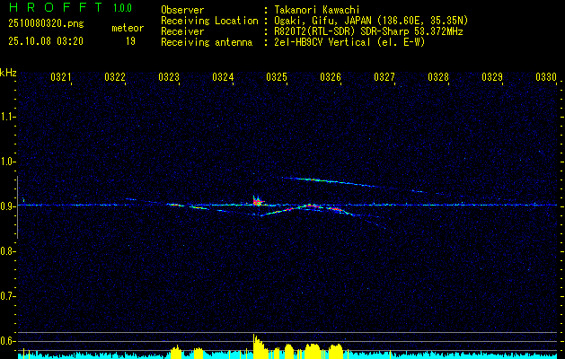Click the 0.9 kHz frequency label
The height and width of the screenshot is (359, 565).
pos(7,206)
